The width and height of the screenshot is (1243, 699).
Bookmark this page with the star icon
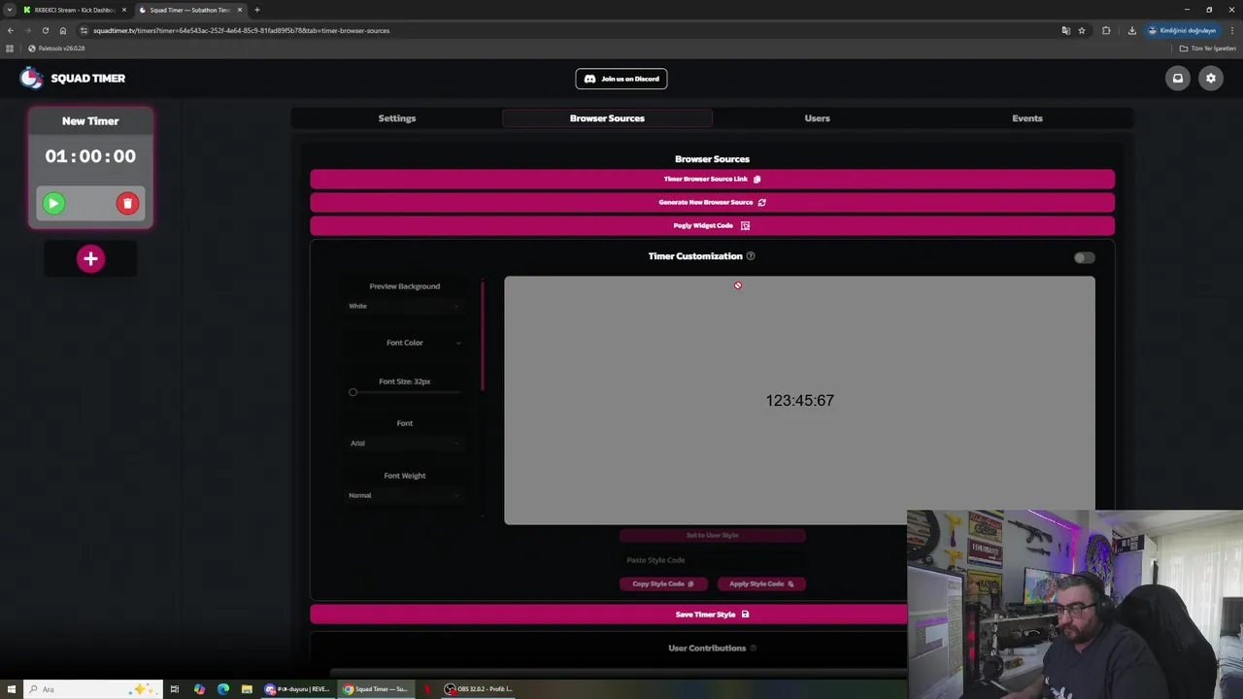(x=1082, y=30)
